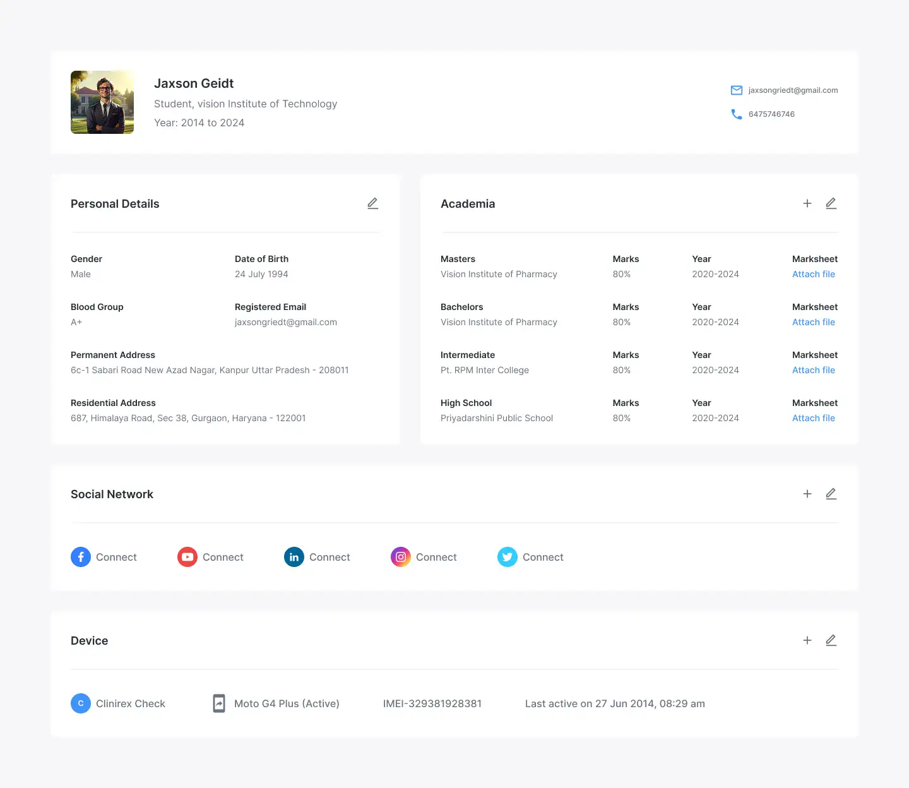
Task: Click the YouTube icon
Action: pos(187,557)
